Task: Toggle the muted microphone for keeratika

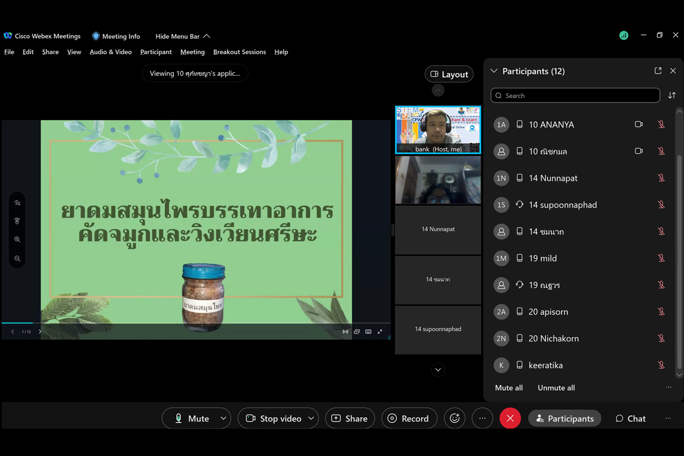Action: (x=661, y=365)
